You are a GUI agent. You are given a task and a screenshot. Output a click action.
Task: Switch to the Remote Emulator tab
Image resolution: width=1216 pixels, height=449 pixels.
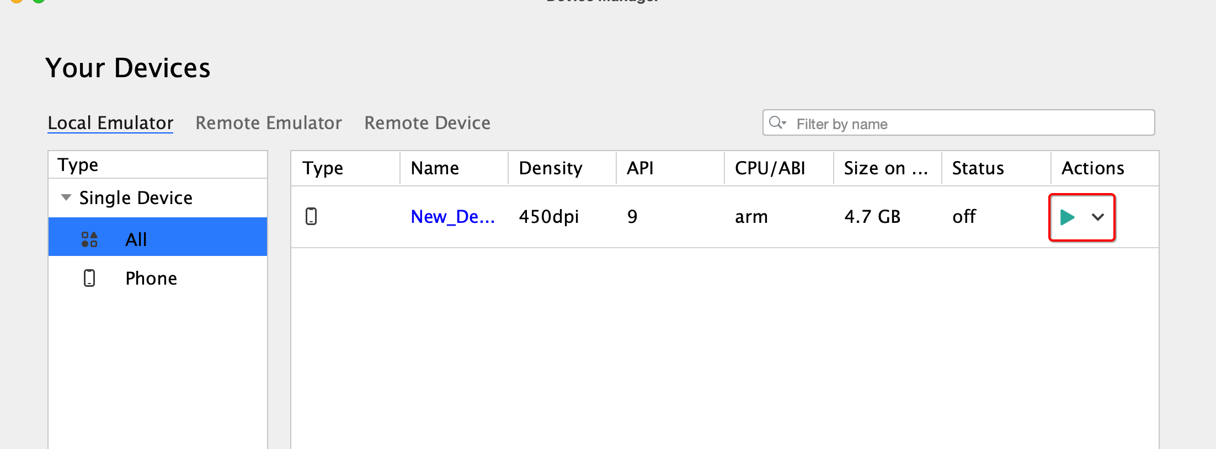269,122
